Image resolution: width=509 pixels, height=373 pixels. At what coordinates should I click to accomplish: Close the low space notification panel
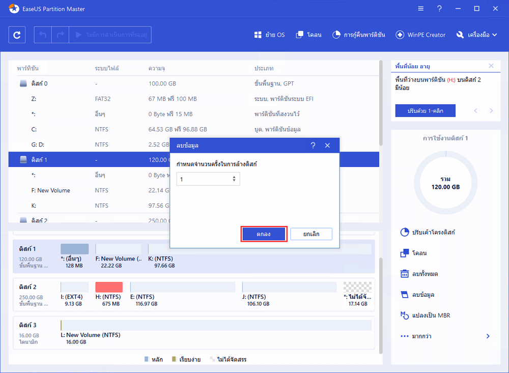pyautogui.click(x=491, y=66)
